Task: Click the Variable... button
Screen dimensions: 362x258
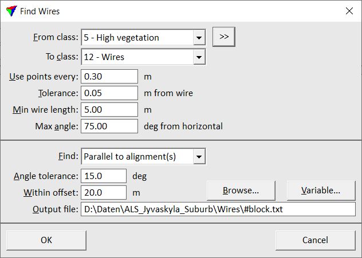Action: pos(321,190)
